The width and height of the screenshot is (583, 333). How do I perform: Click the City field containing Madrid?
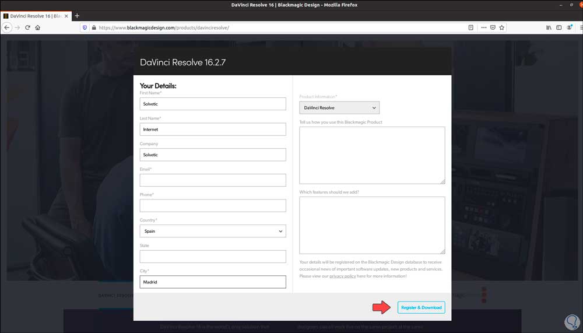[x=213, y=282]
